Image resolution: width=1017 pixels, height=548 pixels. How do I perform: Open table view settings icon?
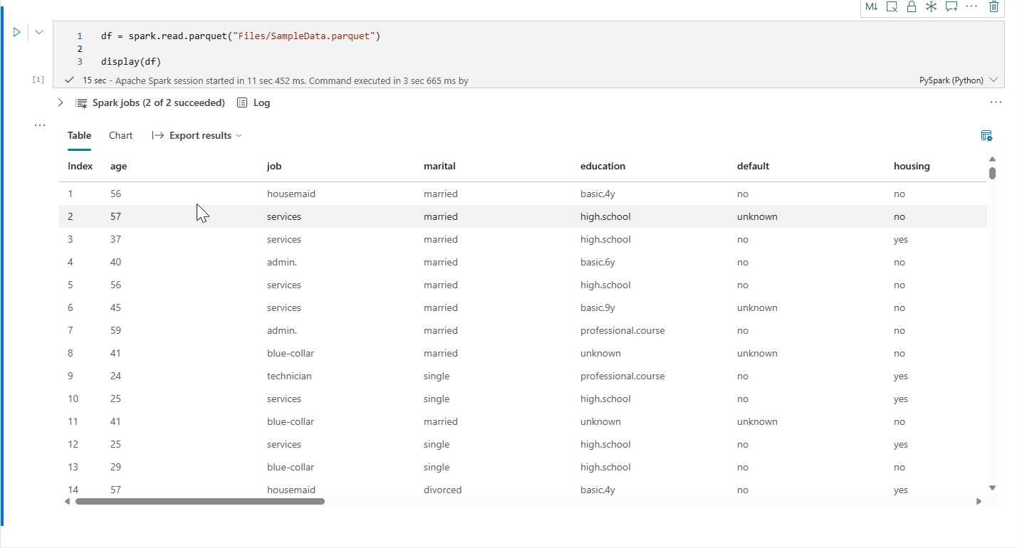(x=986, y=136)
